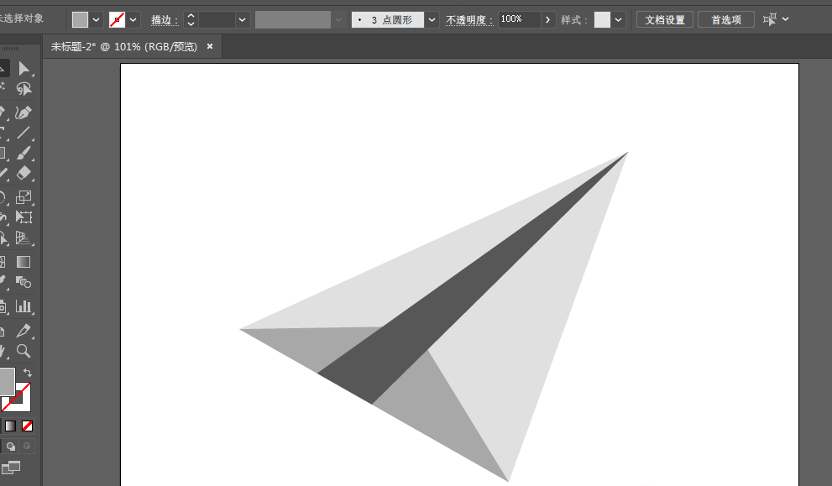Select the Free Transform tool
Viewport: 832px width, 486px height.
coord(24,217)
